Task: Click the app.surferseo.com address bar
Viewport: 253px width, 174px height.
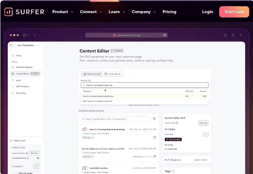Action: pyautogui.click(x=126, y=35)
